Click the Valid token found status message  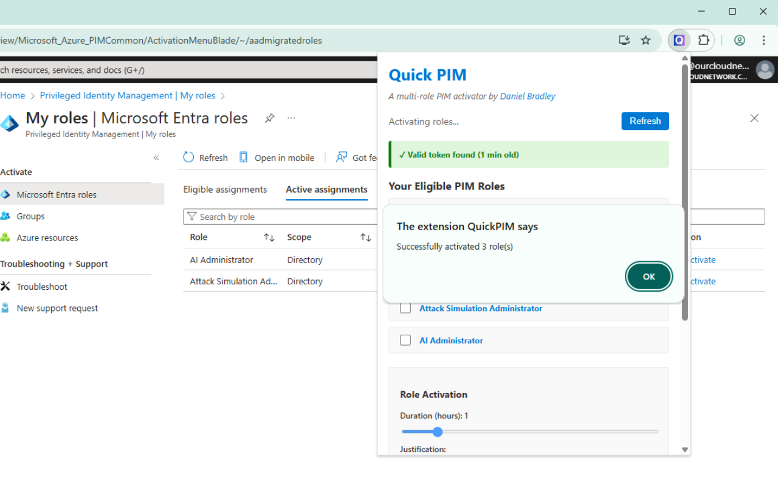coord(529,154)
